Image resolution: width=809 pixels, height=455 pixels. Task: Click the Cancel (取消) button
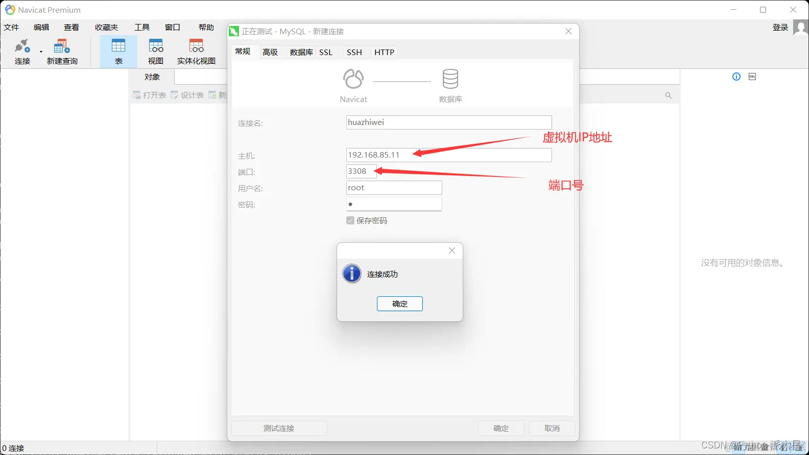(x=552, y=428)
